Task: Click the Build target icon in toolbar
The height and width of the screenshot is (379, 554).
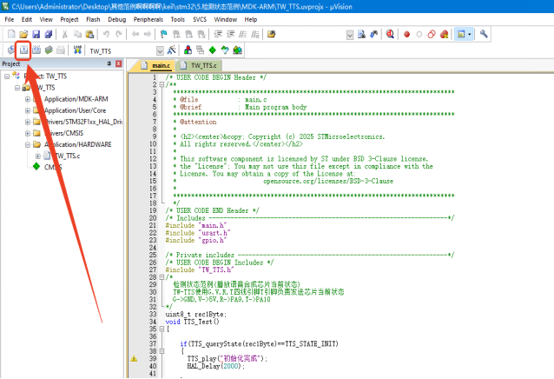Action: (x=23, y=50)
